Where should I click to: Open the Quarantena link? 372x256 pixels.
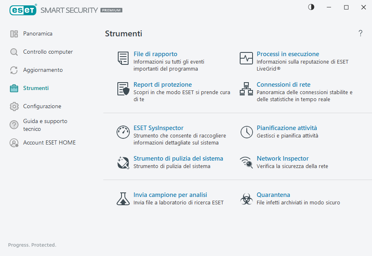(273, 195)
